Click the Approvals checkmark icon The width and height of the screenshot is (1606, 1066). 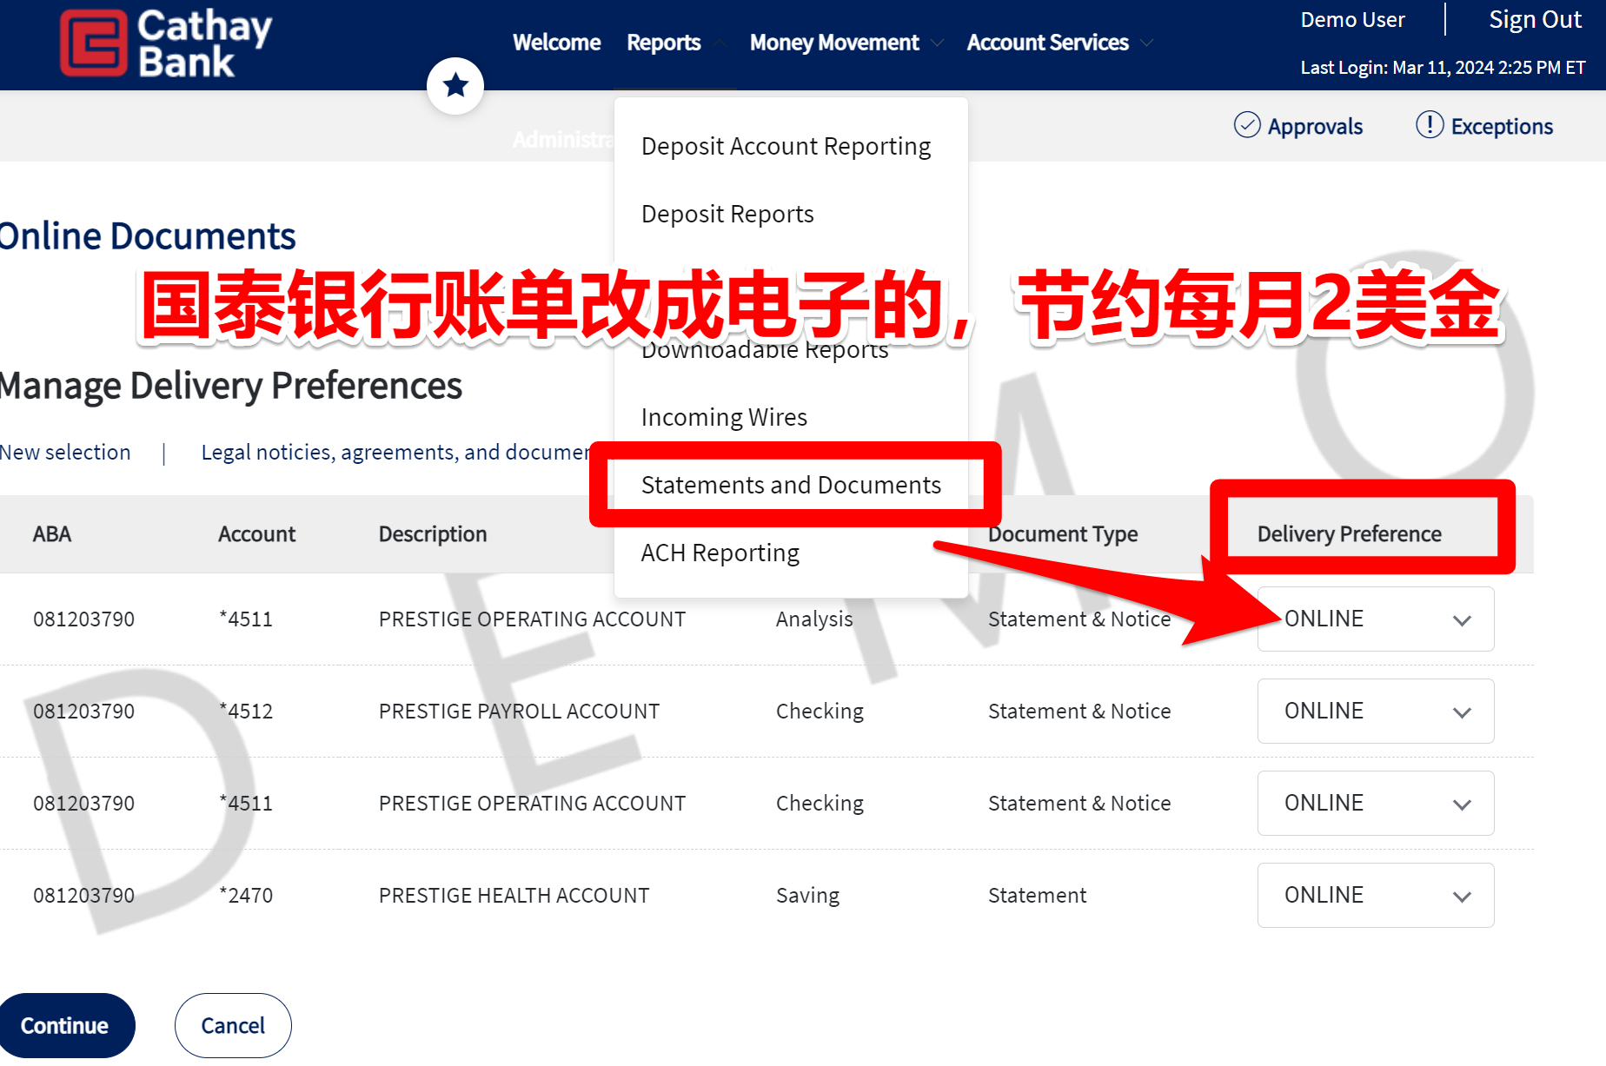click(1247, 125)
